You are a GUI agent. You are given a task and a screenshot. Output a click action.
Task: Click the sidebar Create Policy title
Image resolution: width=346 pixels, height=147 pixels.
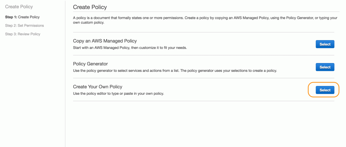[x=19, y=7]
